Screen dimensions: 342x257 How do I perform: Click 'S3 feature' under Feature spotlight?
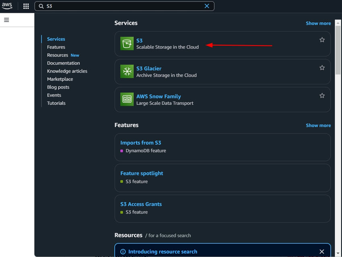click(x=136, y=182)
